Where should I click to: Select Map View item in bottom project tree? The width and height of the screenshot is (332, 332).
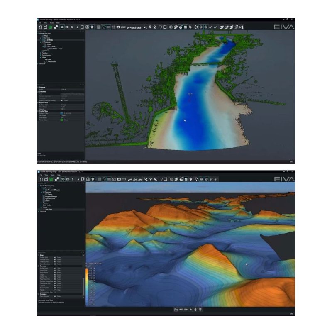click(x=49, y=210)
